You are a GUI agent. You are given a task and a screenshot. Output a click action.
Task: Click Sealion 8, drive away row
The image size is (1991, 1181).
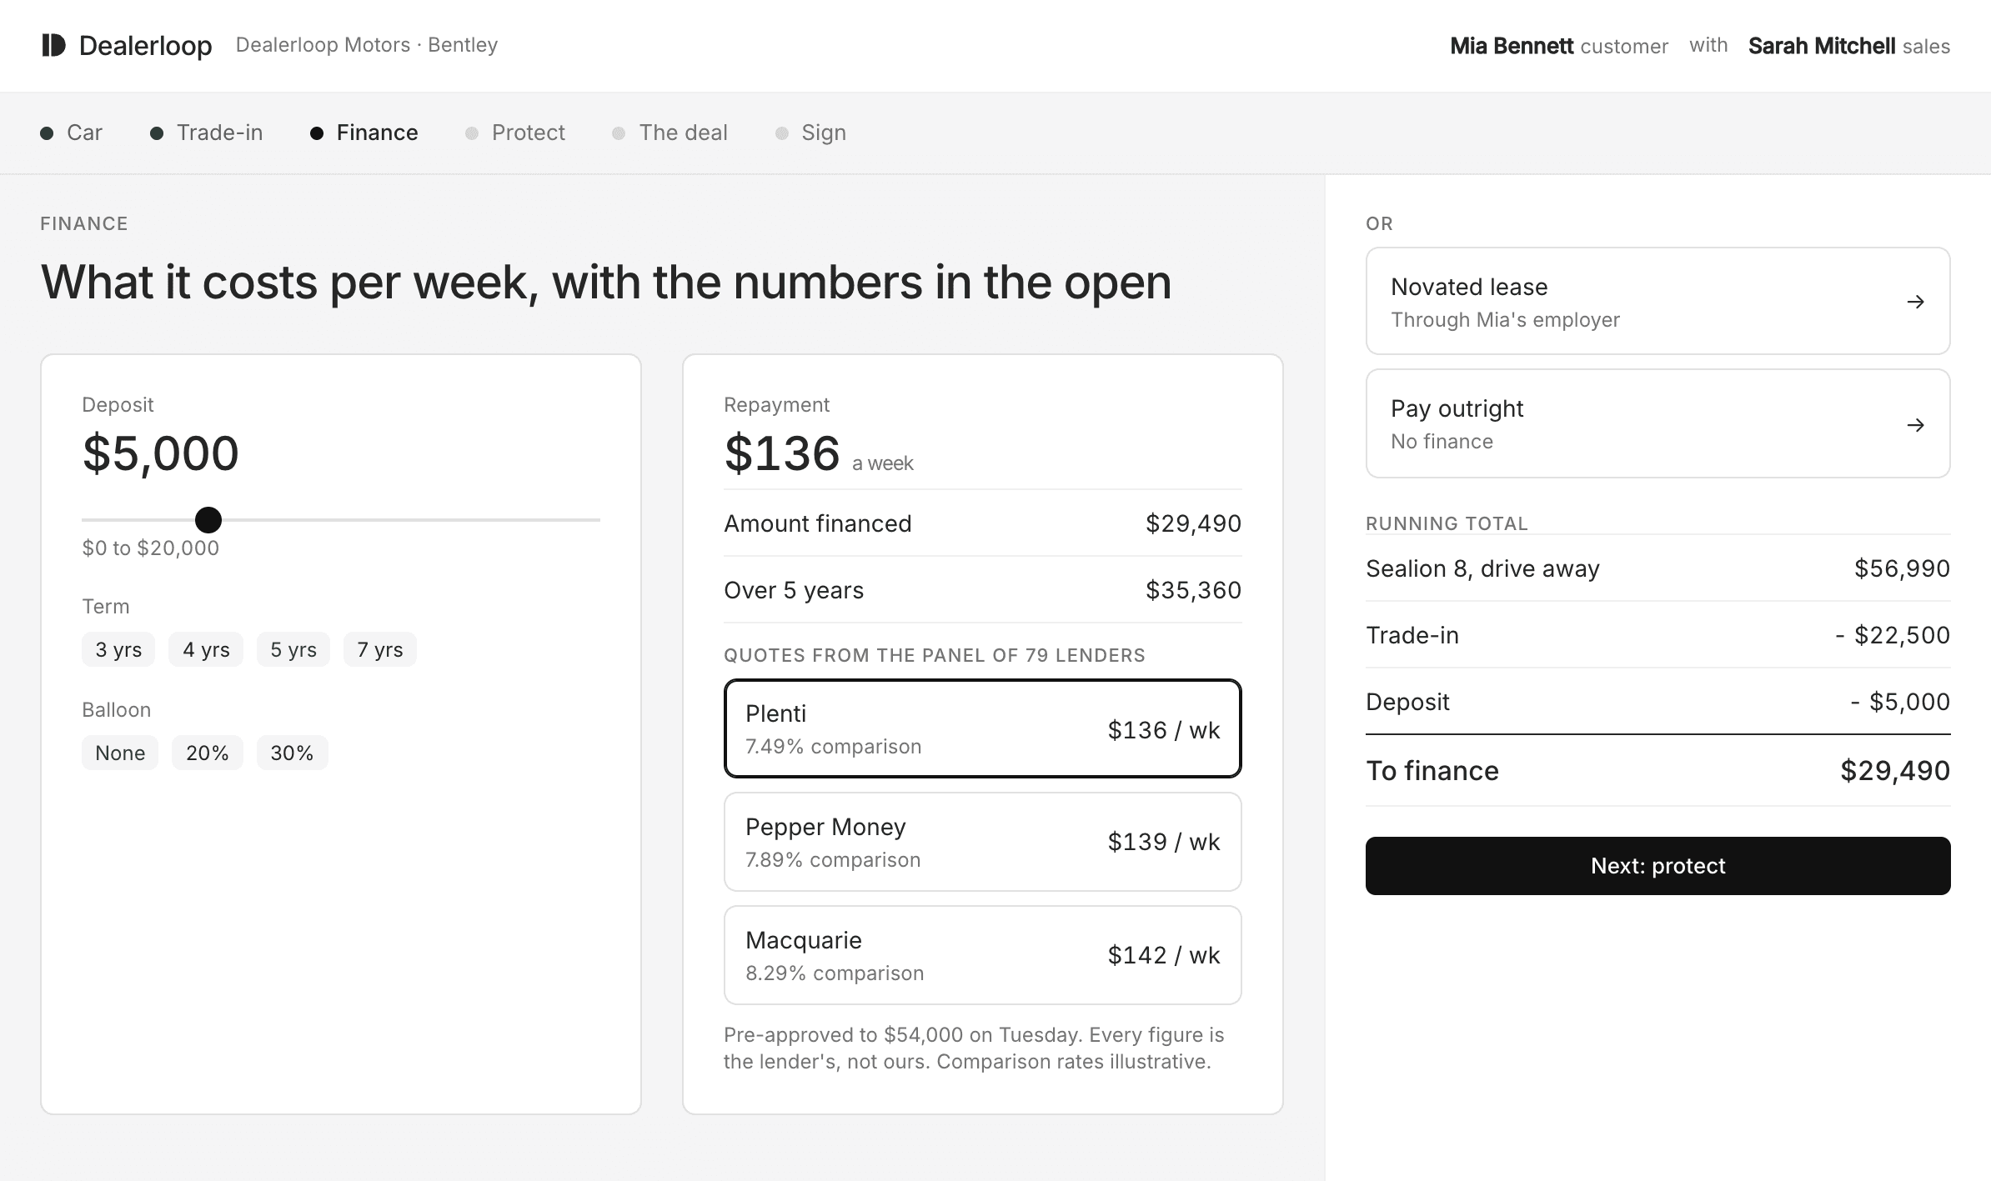(1657, 568)
